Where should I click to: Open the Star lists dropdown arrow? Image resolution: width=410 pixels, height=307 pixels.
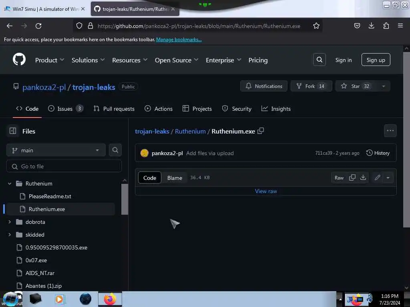pos(383,86)
